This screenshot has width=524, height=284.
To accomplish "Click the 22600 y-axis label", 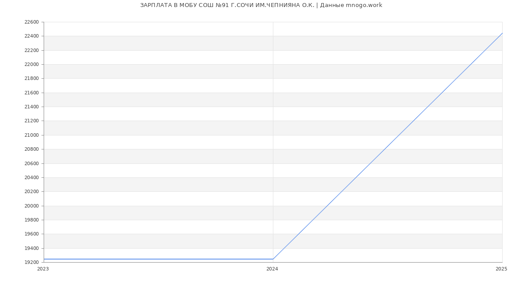I will (x=31, y=22).
